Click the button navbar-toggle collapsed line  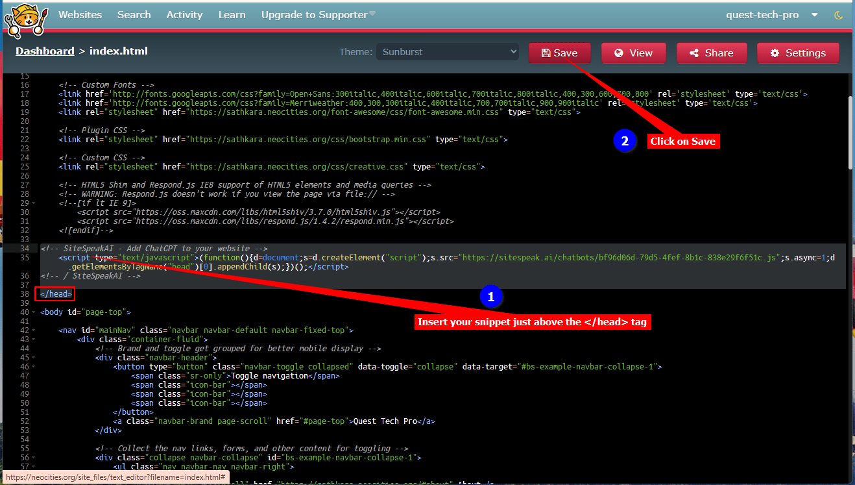click(x=387, y=367)
